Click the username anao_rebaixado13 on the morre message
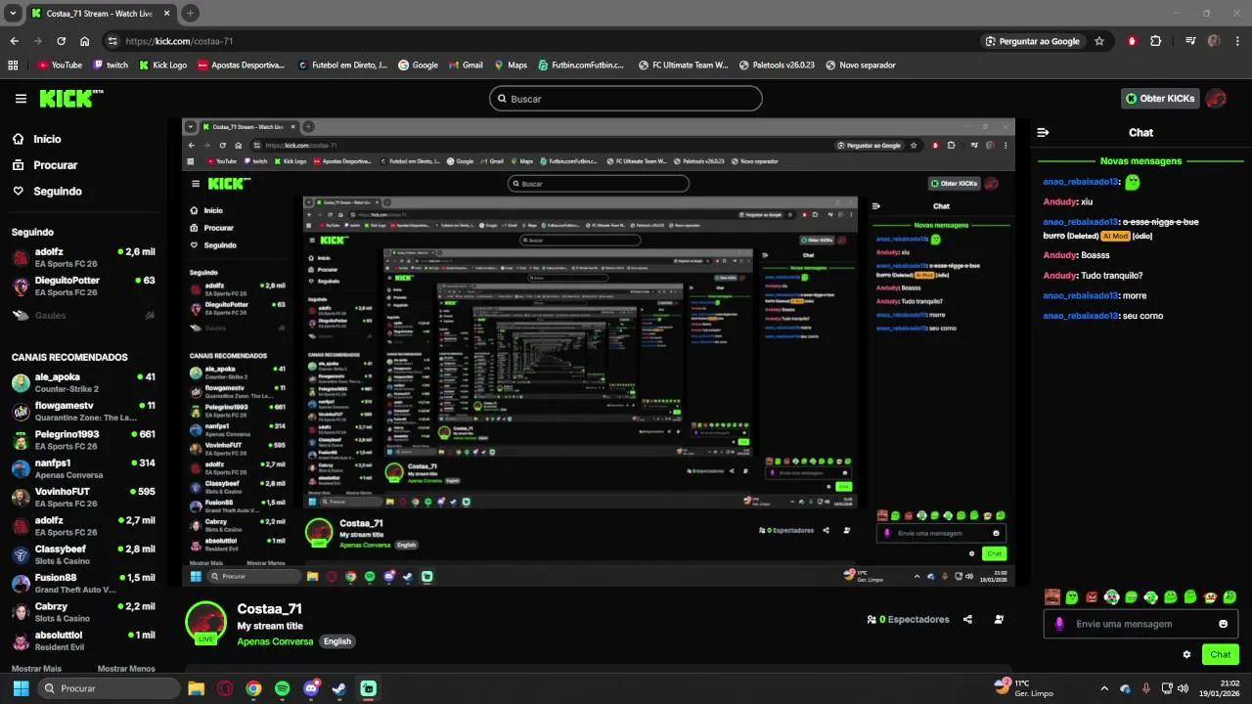 coord(1080,295)
